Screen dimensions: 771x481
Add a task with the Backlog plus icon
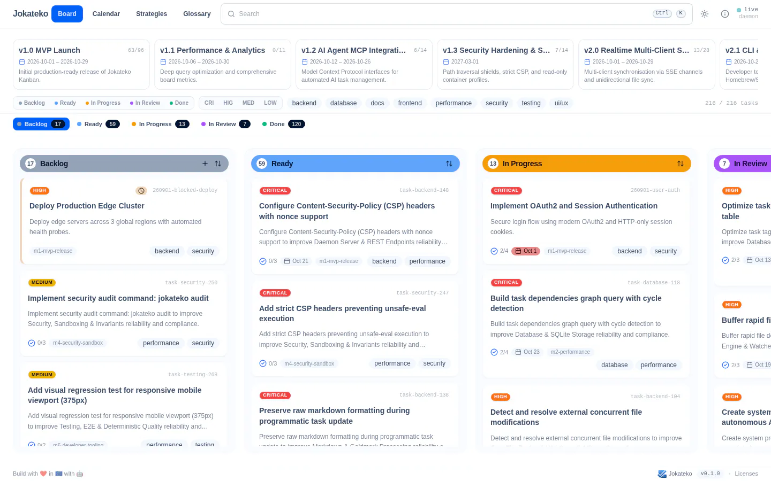coord(205,164)
